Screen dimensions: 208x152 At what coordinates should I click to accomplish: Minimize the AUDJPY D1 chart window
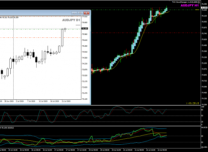coord(74,13)
